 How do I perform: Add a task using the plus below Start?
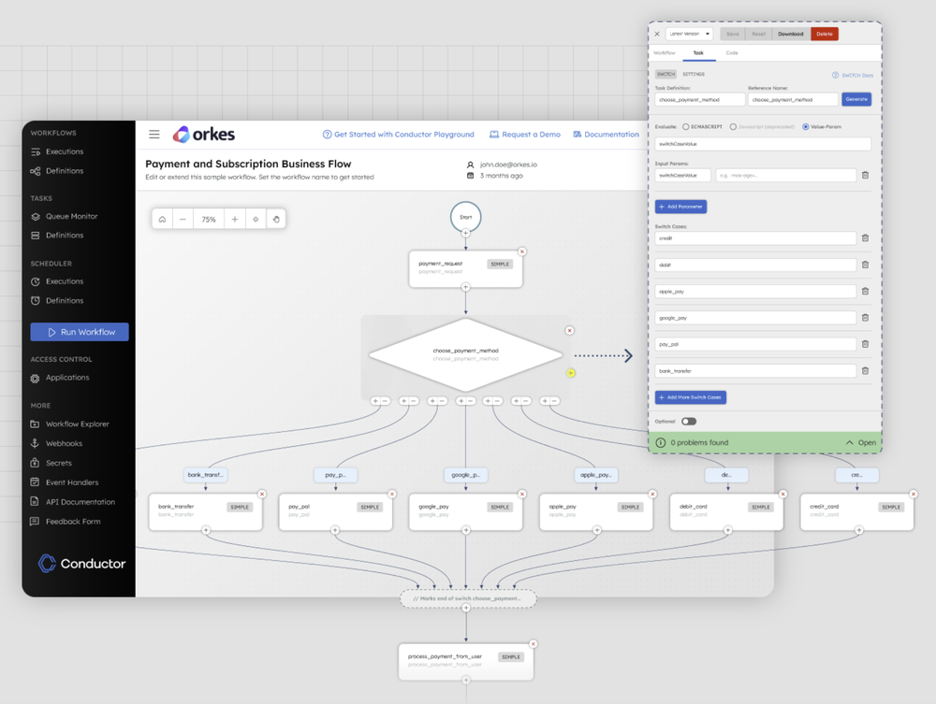tap(465, 233)
